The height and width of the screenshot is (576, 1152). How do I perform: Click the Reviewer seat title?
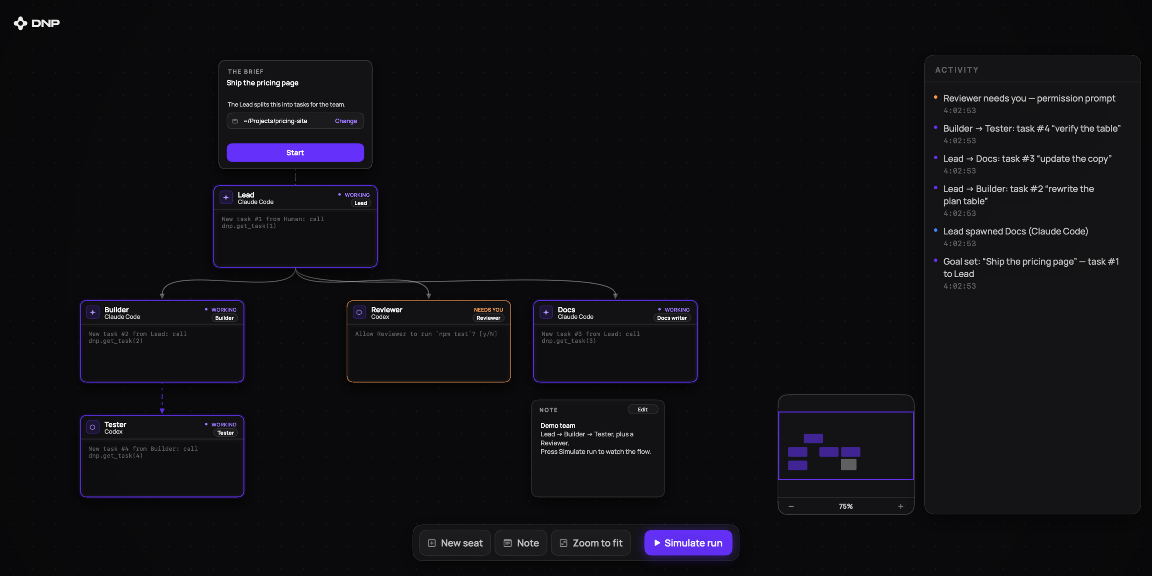tap(386, 310)
